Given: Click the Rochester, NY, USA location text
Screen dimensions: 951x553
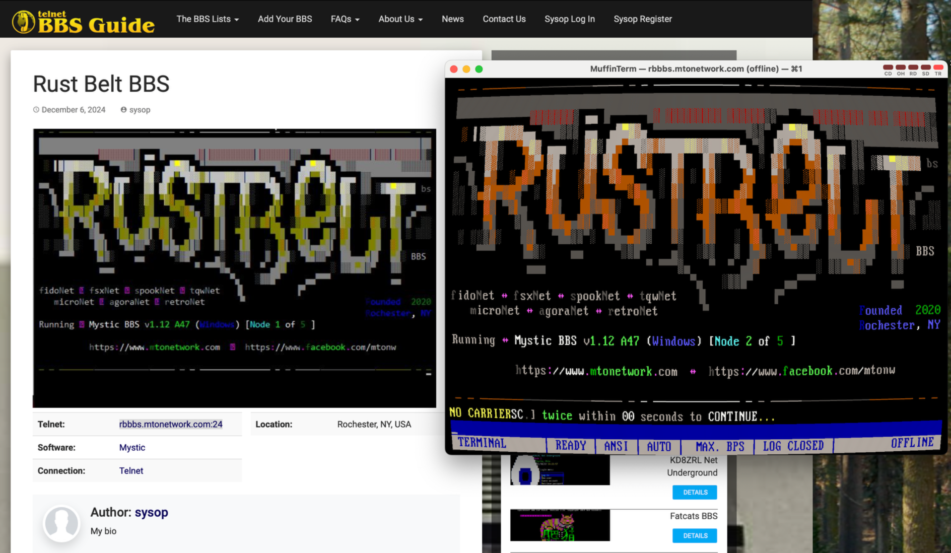Looking at the screenshot, I should tap(374, 424).
